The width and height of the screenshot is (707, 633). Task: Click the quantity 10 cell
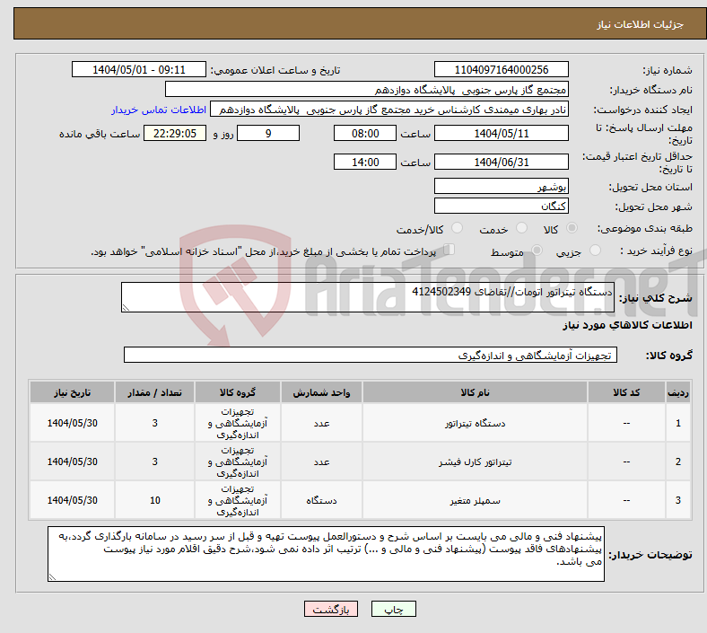pyautogui.click(x=154, y=501)
